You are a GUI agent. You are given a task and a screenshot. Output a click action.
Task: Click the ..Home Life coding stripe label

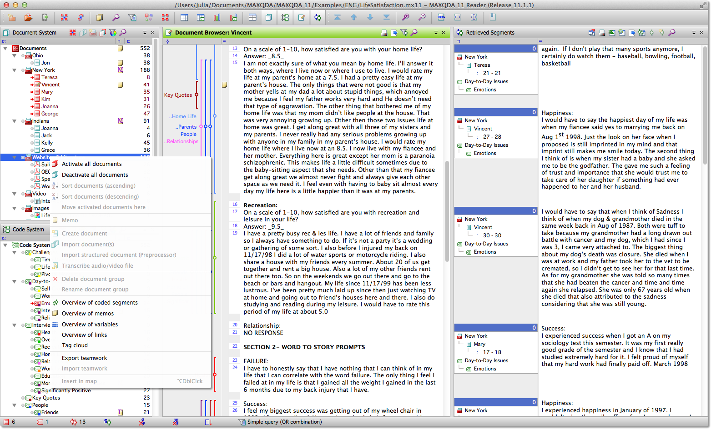(x=183, y=116)
